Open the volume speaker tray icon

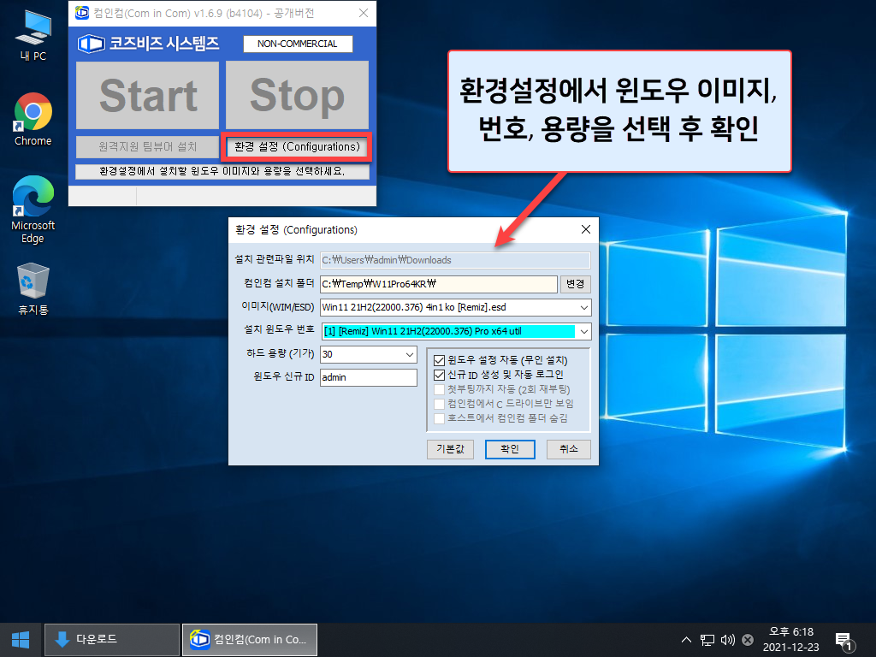click(x=727, y=640)
